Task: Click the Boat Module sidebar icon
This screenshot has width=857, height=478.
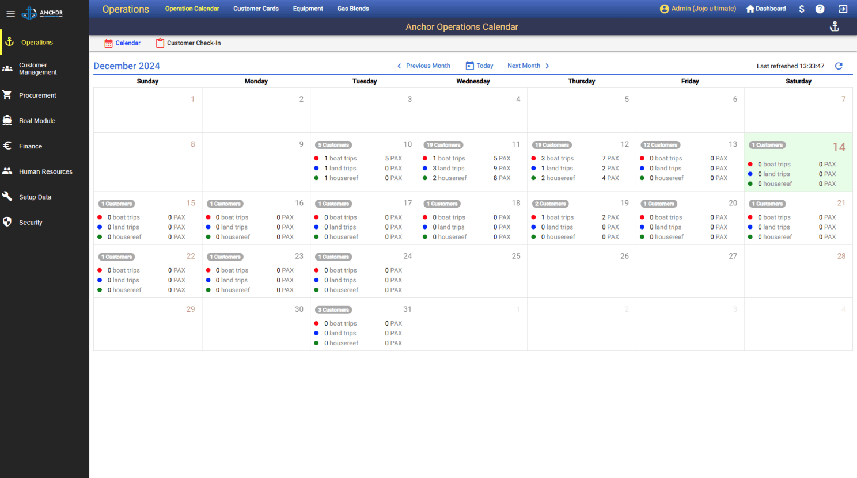Action: coord(8,120)
